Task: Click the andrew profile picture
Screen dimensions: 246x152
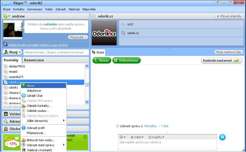Action: [x=13, y=30]
